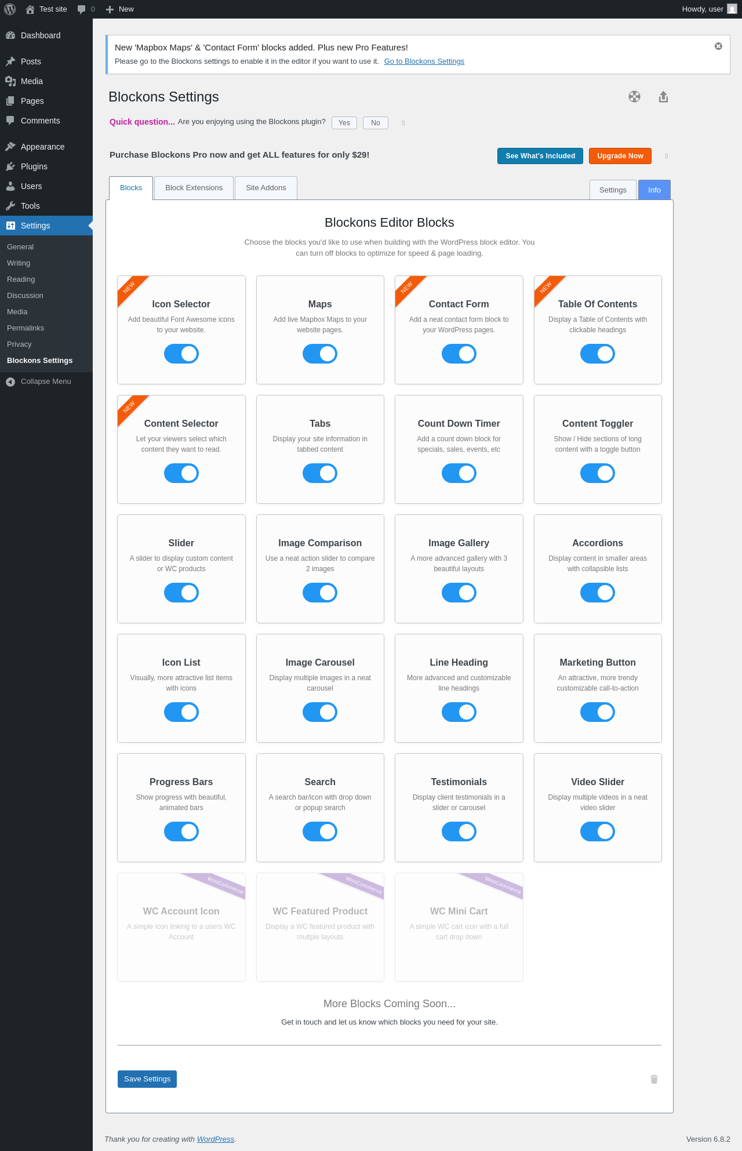Click the WordPress logo in admin bar
This screenshot has width=742, height=1151.
pos(10,9)
